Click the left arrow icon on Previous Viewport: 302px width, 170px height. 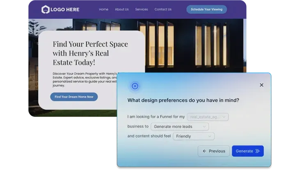click(204, 151)
